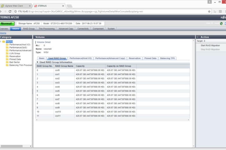The image size is (226, 150).
Task: Open the Connectivity menu tab
Action: 83,29
